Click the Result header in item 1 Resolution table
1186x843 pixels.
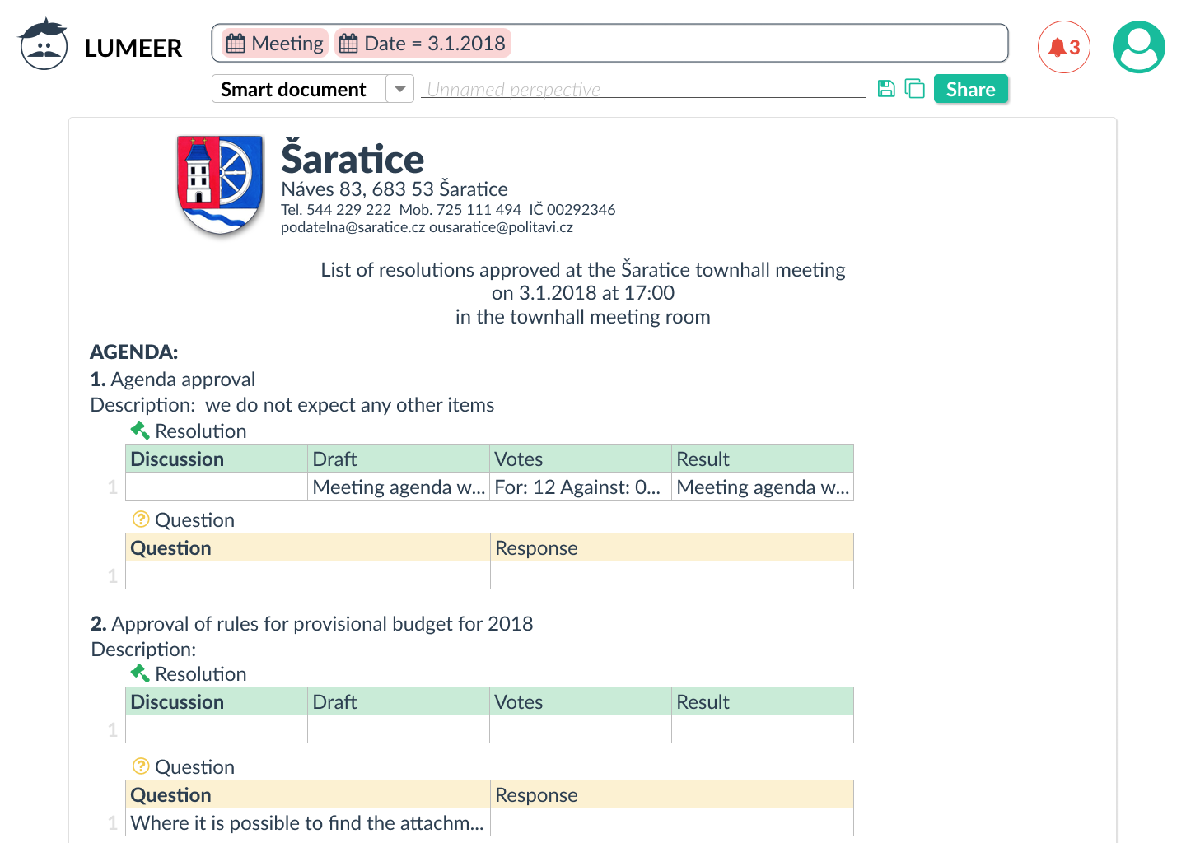click(x=763, y=459)
